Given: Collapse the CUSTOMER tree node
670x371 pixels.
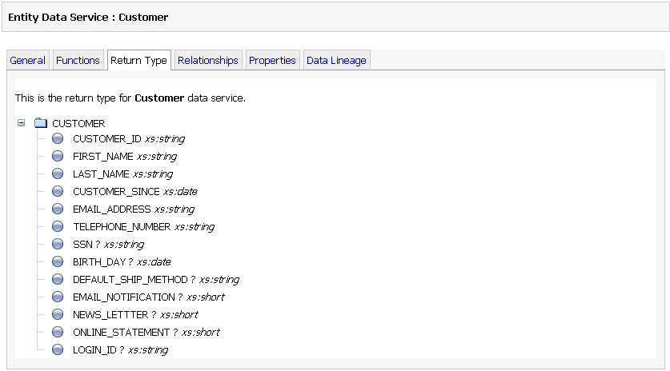Looking at the screenshot, I should coord(21,123).
